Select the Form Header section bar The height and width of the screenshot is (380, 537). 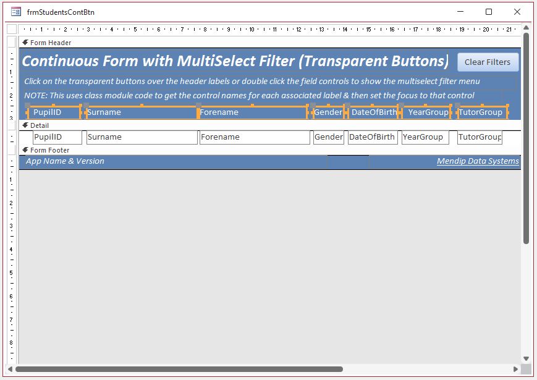[270, 43]
